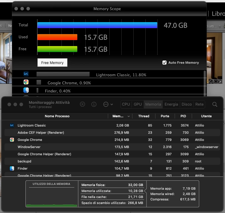Click the Free Memory button
The height and width of the screenshot is (213, 225).
pyautogui.click(x=52, y=63)
